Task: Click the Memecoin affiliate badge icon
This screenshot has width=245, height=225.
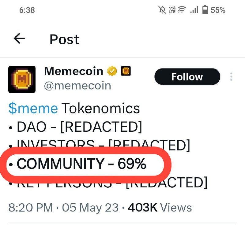Action: coord(126,71)
